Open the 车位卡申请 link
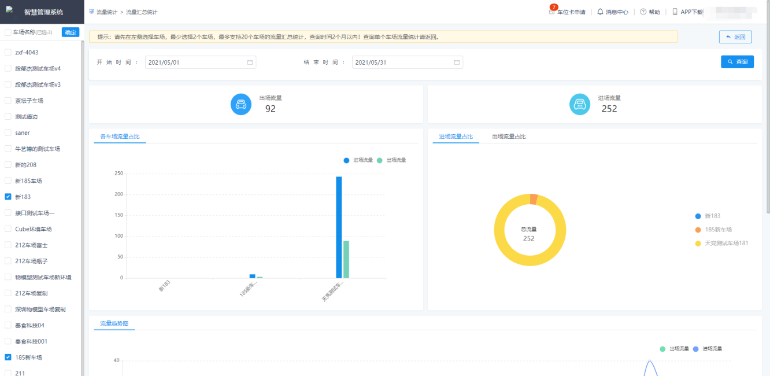770x376 pixels. point(571,12)
